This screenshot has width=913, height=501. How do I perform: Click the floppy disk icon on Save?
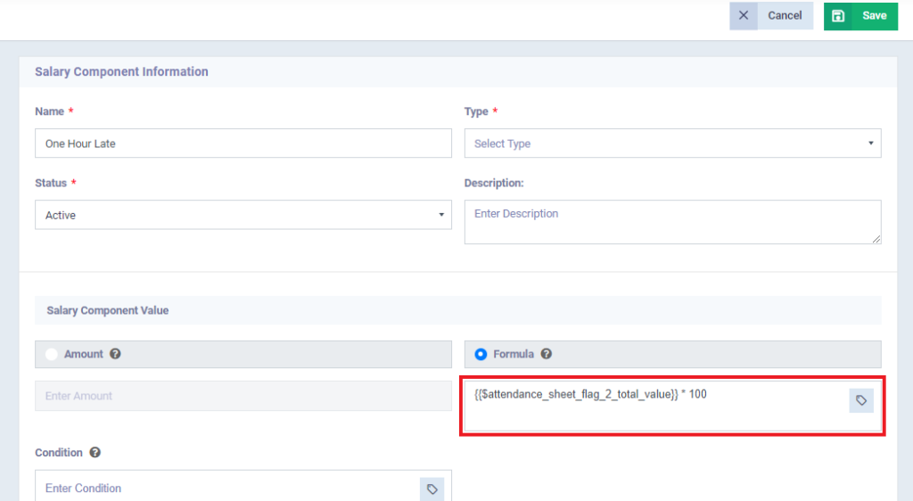(838, 16)
